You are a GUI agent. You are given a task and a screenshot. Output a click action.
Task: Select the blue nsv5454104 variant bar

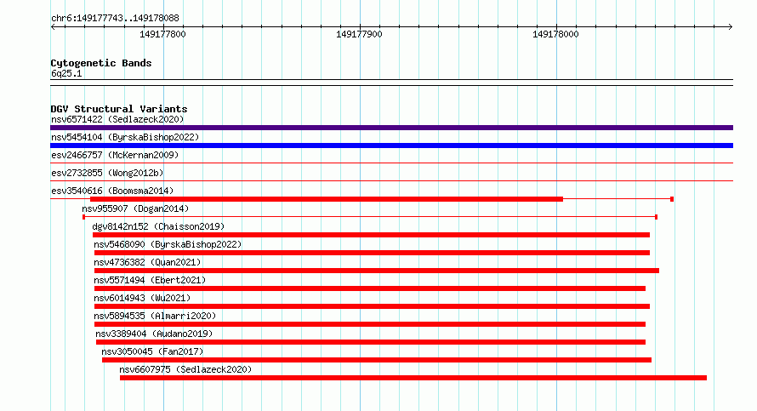(x=391, y=146)
